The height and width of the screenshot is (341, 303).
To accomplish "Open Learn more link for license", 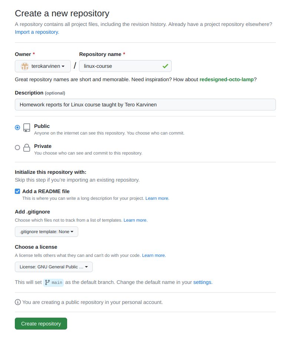I will [x=154, y=255].
